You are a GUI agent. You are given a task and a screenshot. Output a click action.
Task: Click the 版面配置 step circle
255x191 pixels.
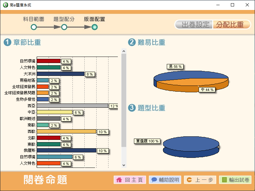pos(94,27)
